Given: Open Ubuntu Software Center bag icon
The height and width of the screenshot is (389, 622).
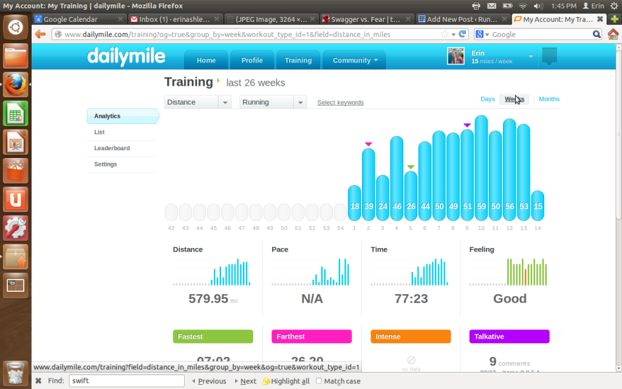Looking at the screenshot, I should 15,171.
